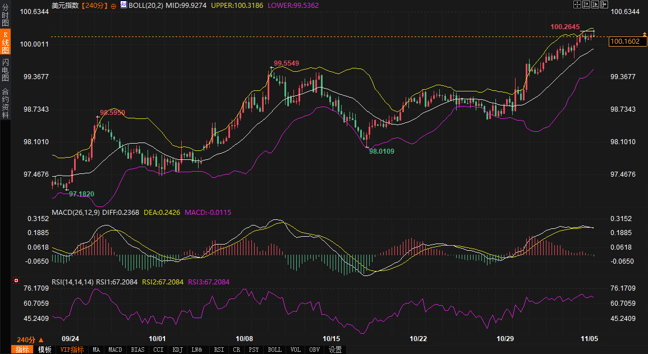The width and height of the screenshot is (648, 354).
Task: Enable the VOL indicator button
Action: coord(295,350)
